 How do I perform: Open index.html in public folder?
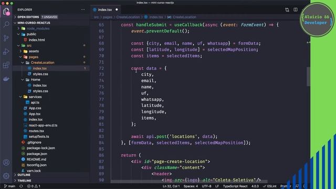37,40
